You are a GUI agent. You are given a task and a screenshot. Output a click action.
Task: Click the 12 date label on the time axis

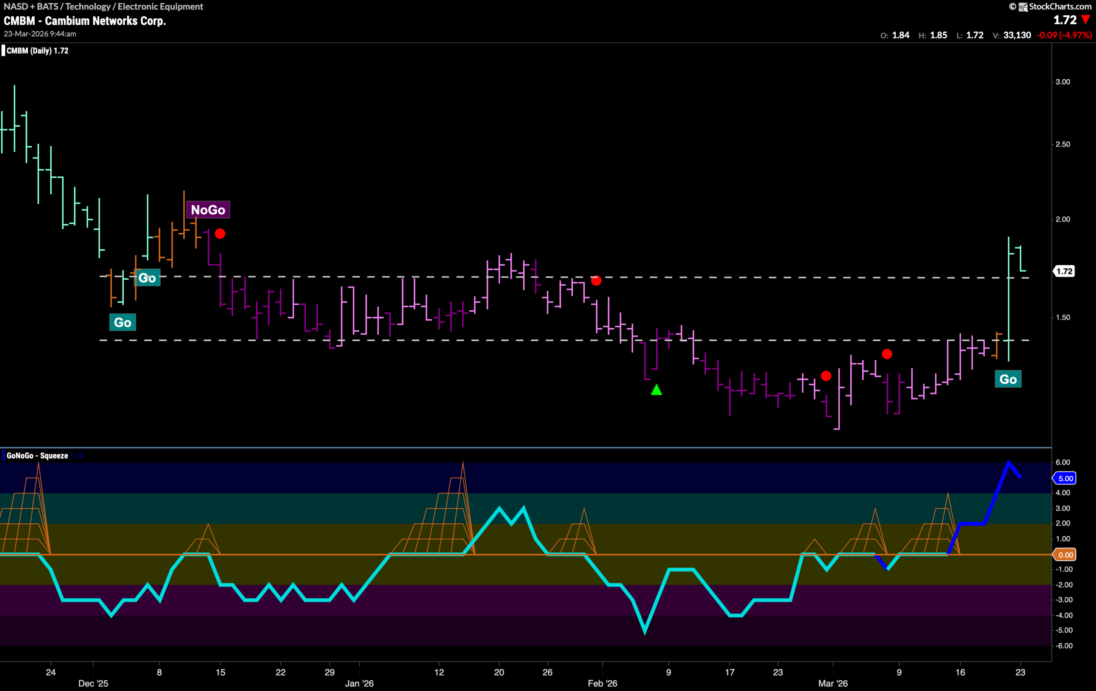[x=439, y=672]
